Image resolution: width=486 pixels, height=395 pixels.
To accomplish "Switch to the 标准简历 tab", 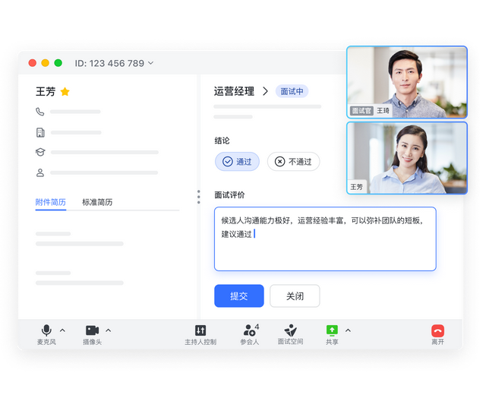I will (x=97, y=202).
